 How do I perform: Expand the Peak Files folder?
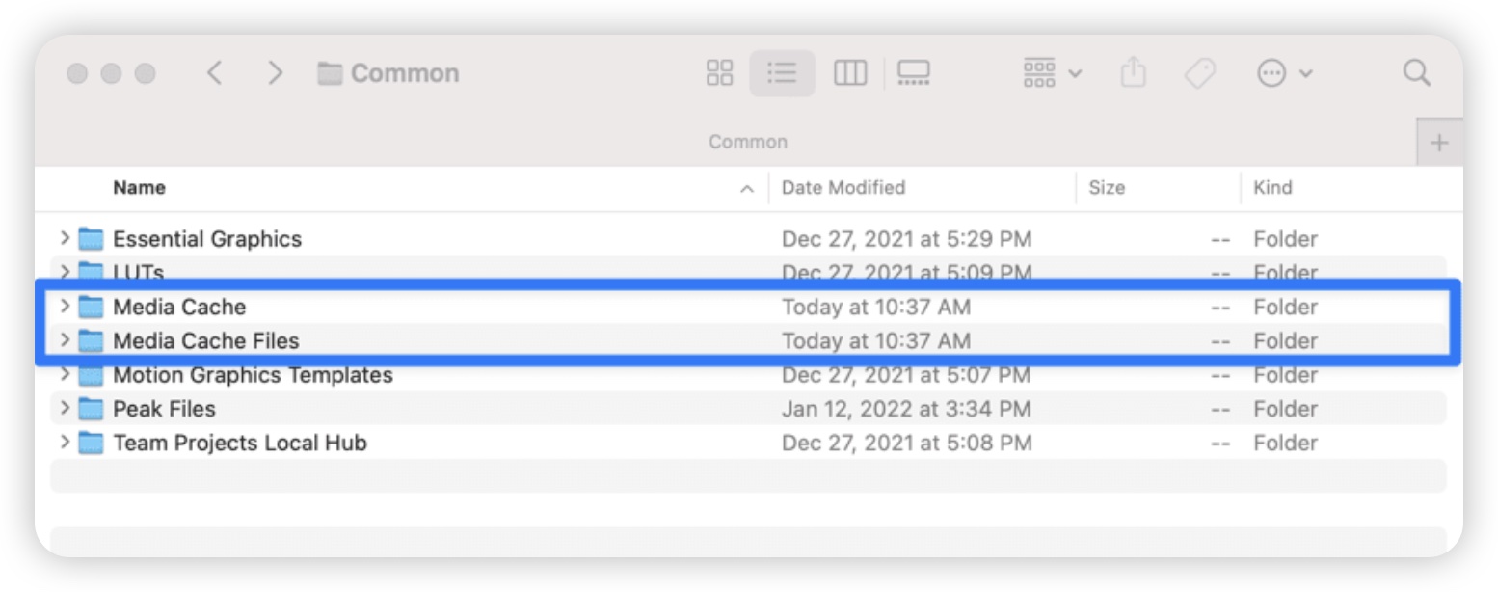(x=65, y=408)
